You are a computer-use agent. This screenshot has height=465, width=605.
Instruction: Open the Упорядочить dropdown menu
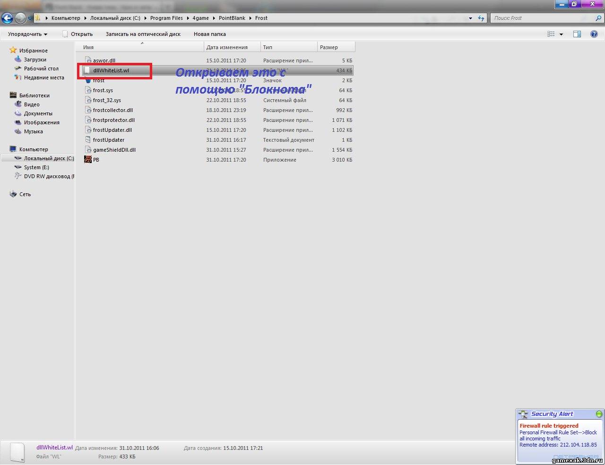pos(27,34)
